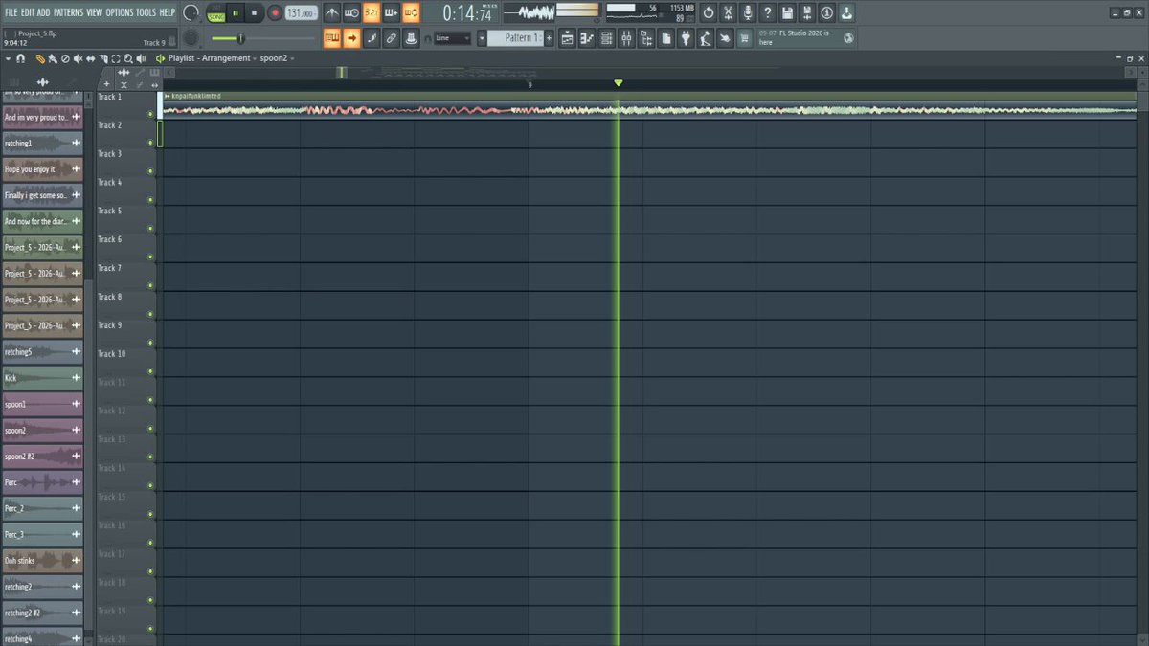
Task: Click the Record button
Action: [x=276, y=12]
